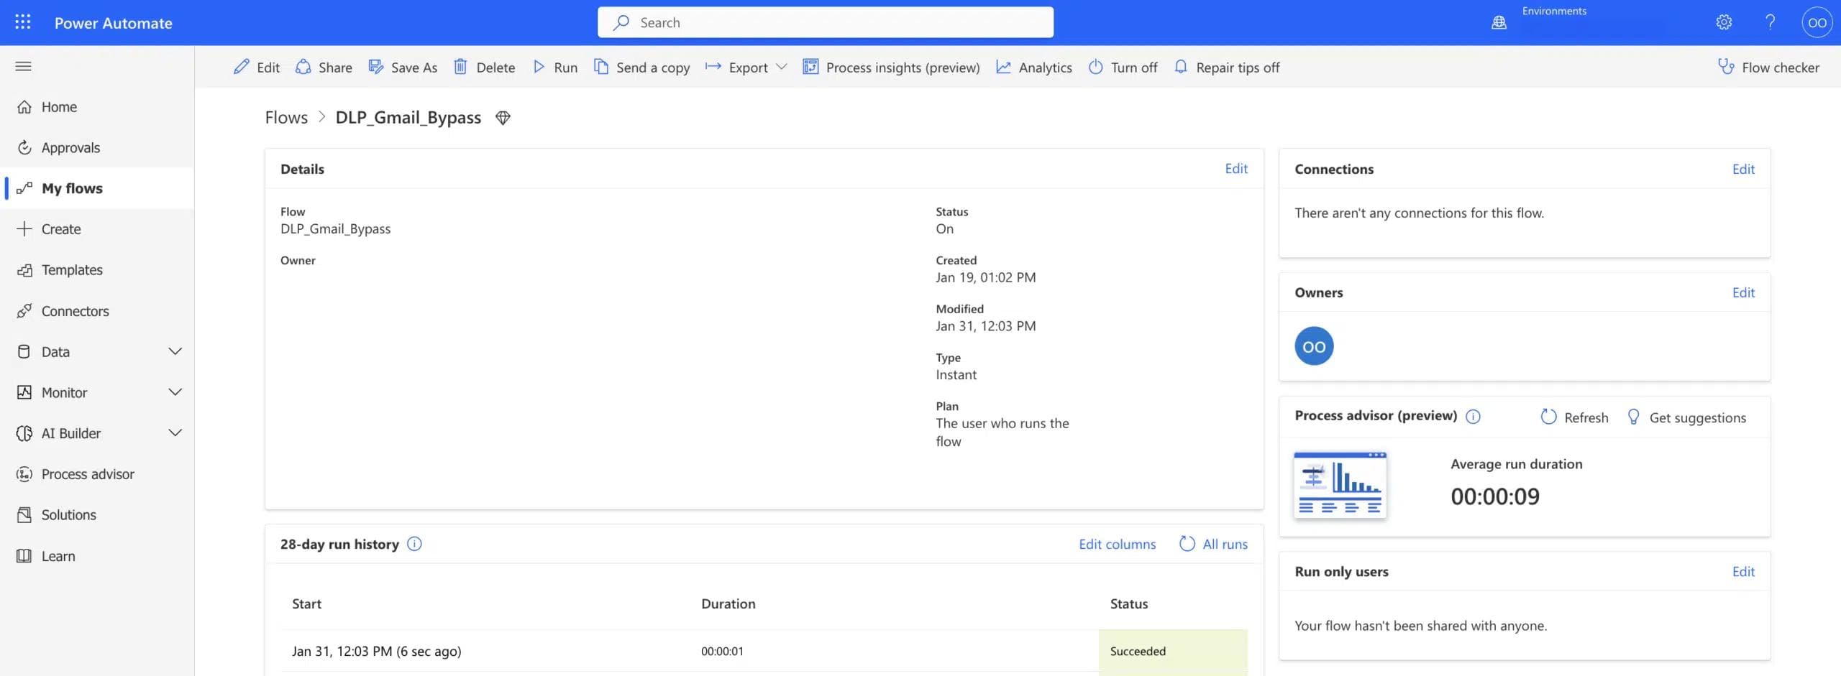Click the settings gear icon
Screen dimensions: 1841x676
1724,22
